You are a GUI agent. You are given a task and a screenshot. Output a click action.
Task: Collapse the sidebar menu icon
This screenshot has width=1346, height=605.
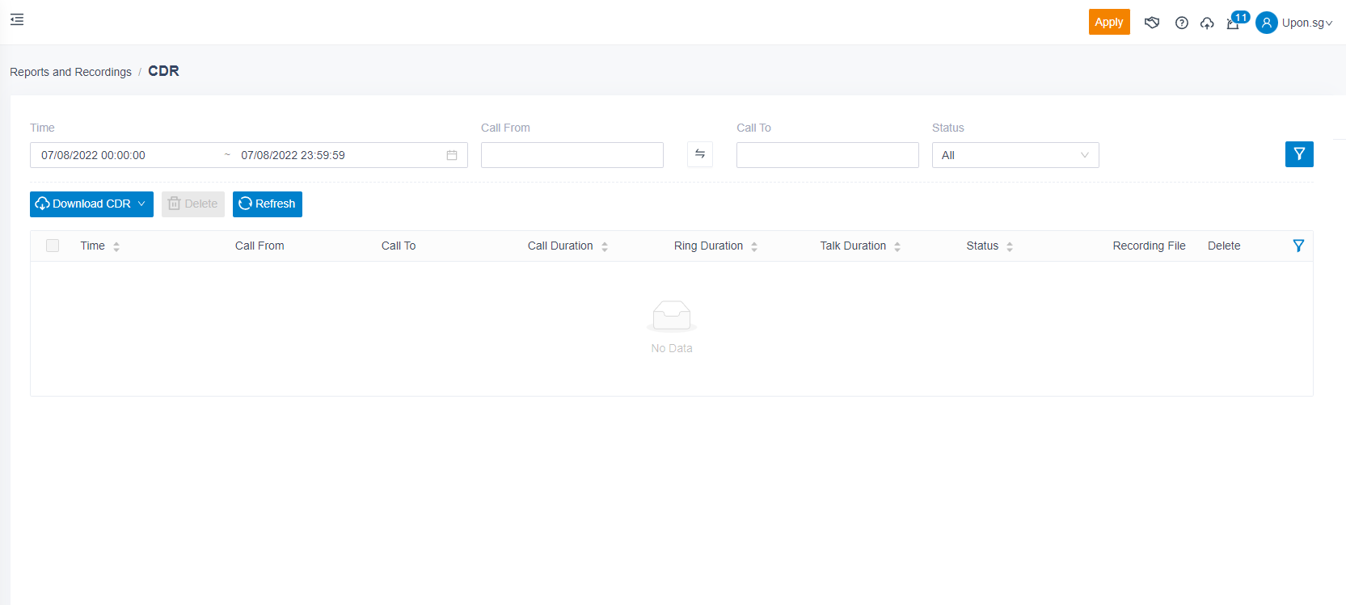coord(17,19)
